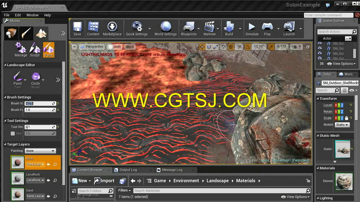
Task: Click the Brush Size value slider
Action: pos(40,104)
